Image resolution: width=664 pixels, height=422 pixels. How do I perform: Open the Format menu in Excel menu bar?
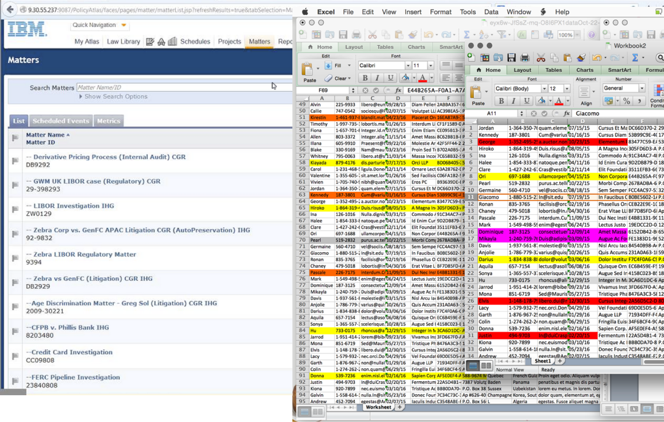point(441,12)
